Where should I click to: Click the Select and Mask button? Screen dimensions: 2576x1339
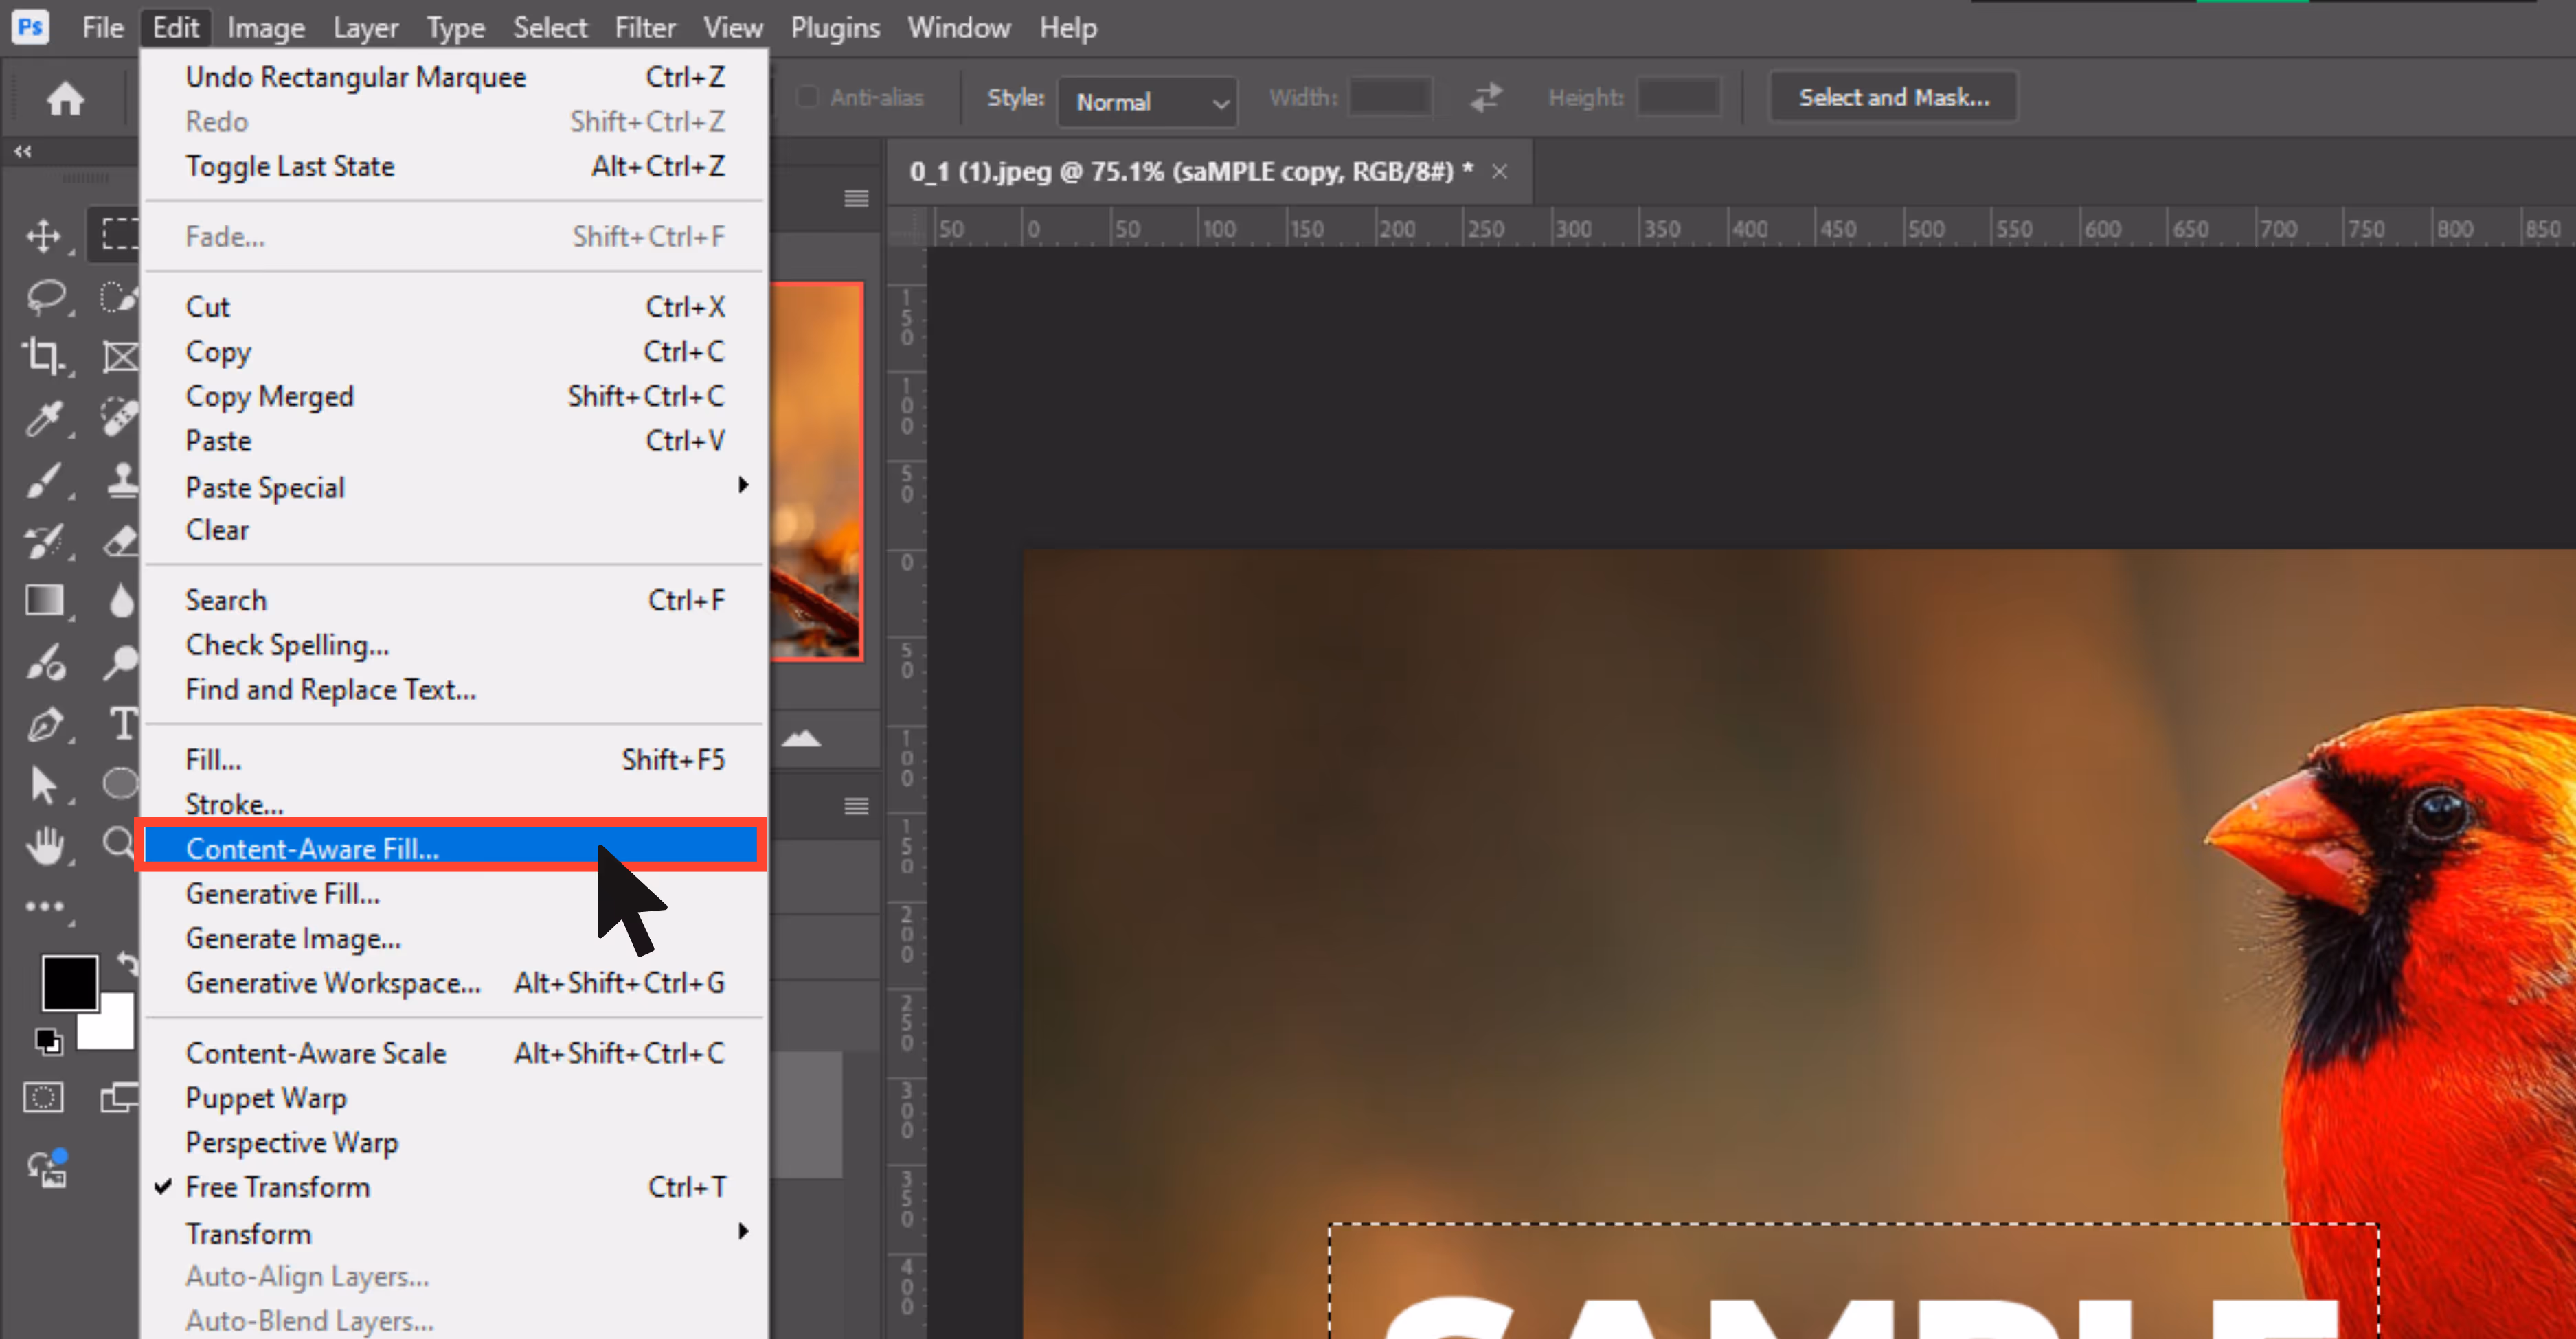(x=1894, y=97)
